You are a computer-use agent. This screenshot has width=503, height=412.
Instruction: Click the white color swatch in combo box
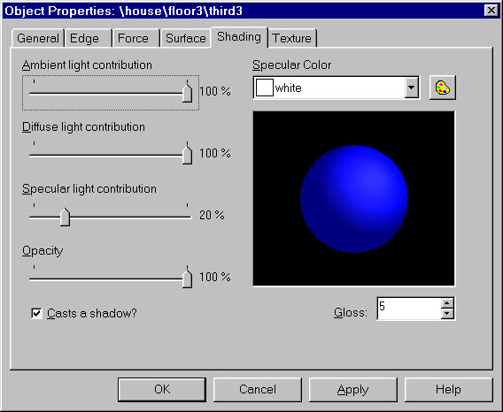264,88
